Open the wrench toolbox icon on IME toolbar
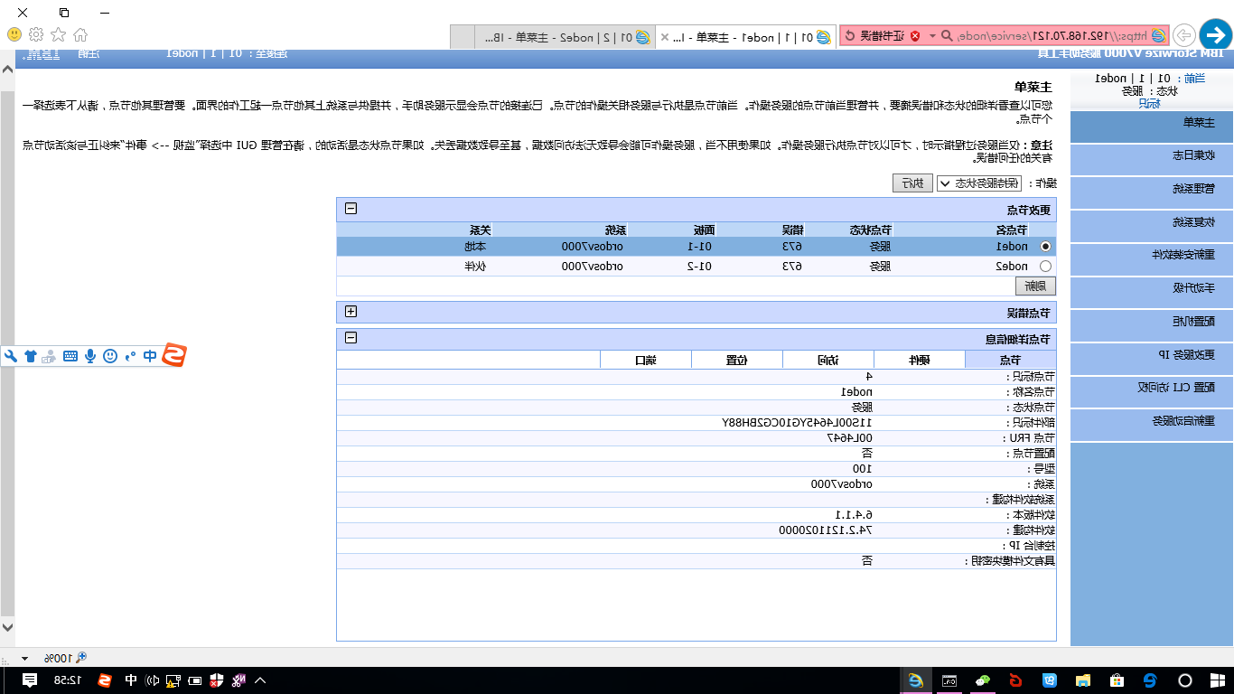The width and height of the screenshot is (1234, 694). (11, 356)
